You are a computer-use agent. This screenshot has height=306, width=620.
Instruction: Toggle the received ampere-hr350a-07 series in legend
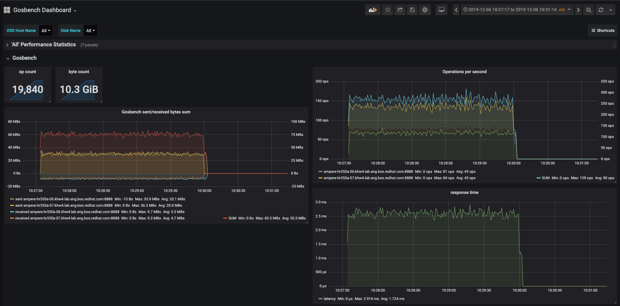[67, 218]
